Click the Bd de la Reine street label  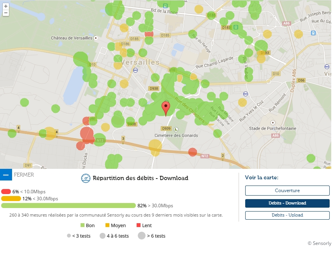tap(164, 11)
